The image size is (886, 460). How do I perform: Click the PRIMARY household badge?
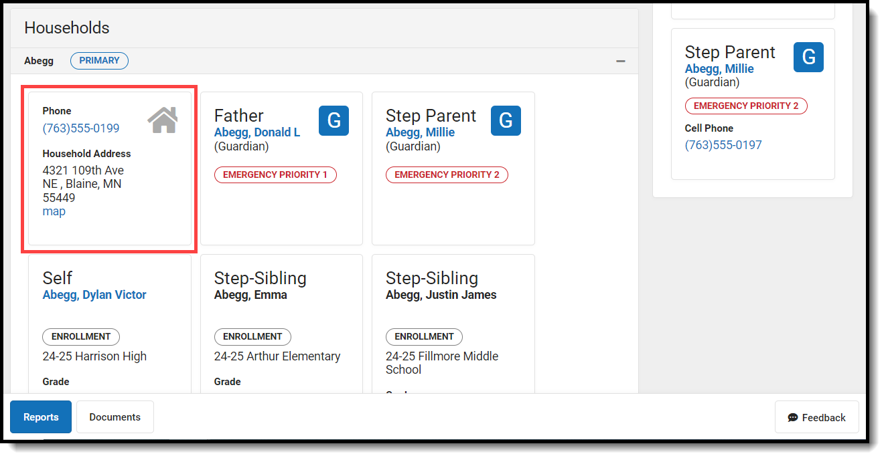(99, 61)
